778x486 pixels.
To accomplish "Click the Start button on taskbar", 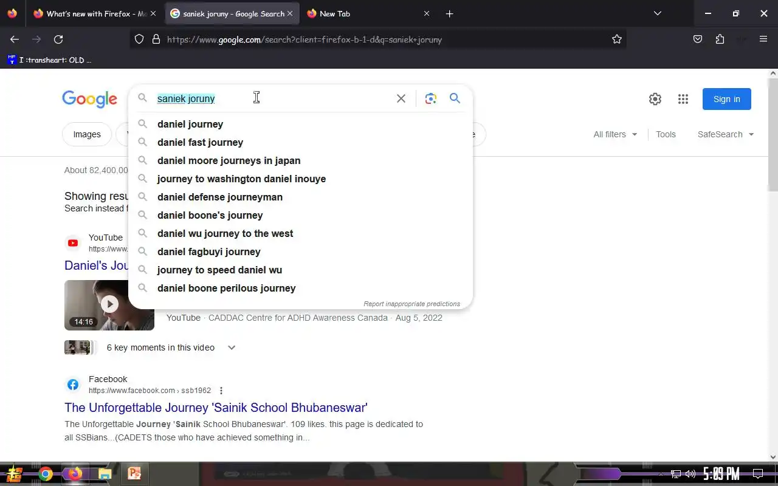I will tap(15, 474).
